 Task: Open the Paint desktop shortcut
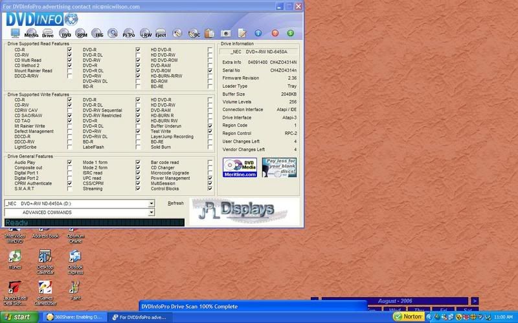(75, 290)
